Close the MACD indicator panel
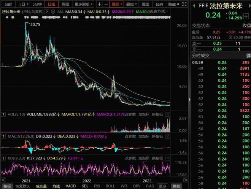The image size is (251, 189). [168, 136]
